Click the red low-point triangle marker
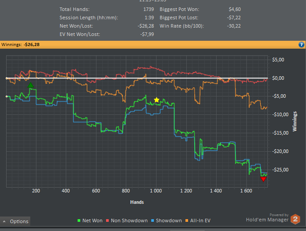This screenshot has height=231, width=306. point(263,179)
